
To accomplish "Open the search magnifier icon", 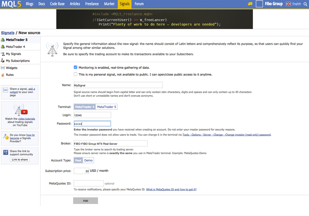I will (x=305, y=4).
